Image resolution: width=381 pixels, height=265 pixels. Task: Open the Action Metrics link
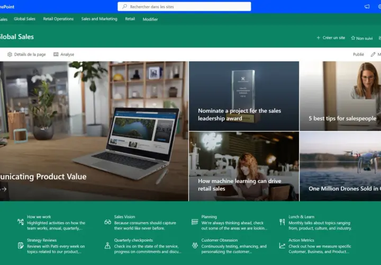point(301,240)
